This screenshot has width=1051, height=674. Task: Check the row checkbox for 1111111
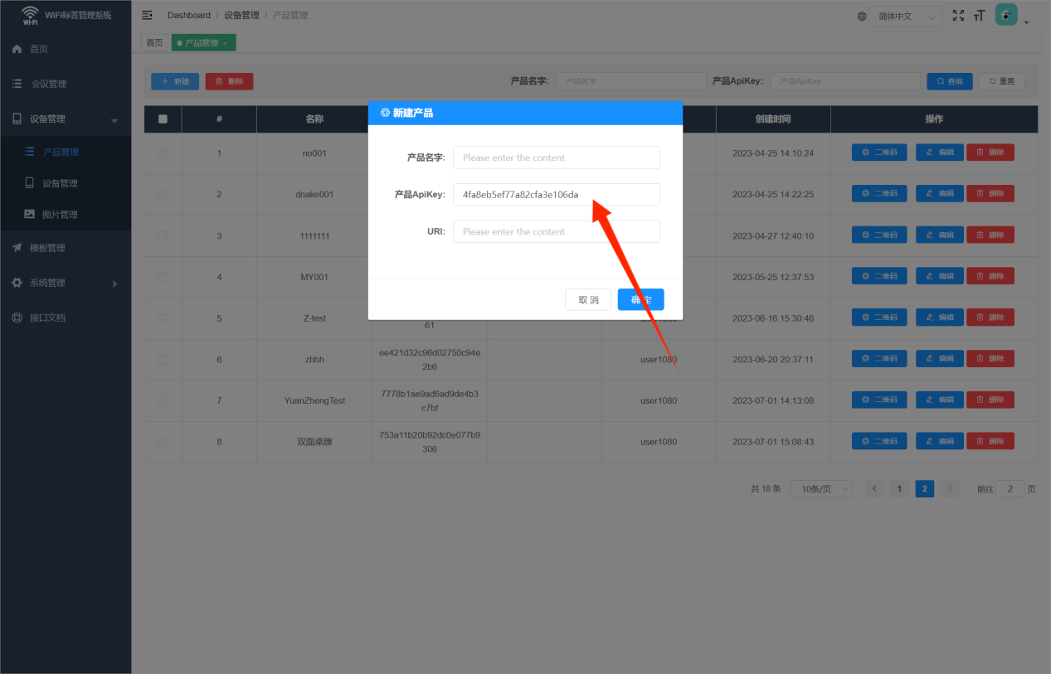point(162,236)
